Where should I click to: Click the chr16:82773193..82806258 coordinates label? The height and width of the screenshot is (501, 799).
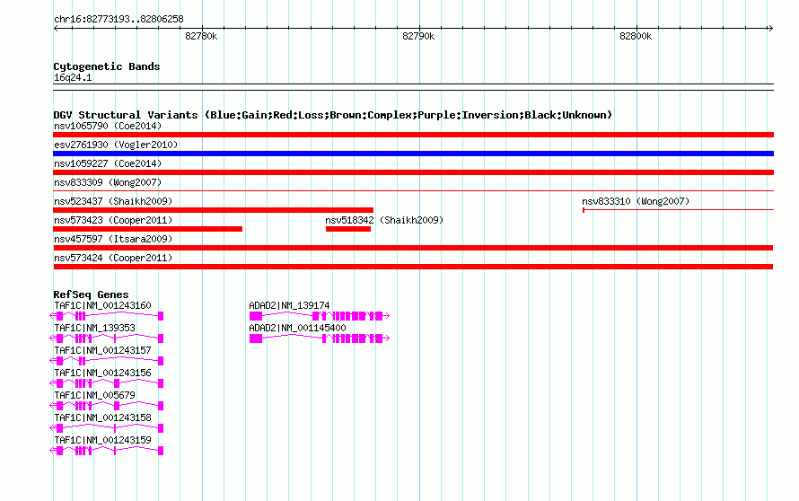(x=119, y=20)
